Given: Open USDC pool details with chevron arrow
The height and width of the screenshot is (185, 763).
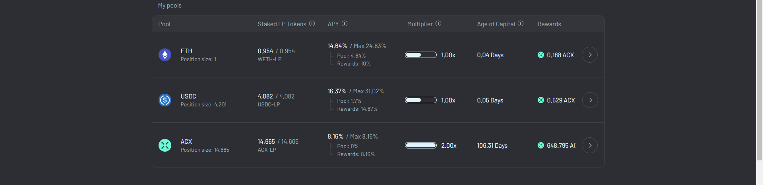Looking at the screenshot, I should pyautogui.click(x=590, y=100).
